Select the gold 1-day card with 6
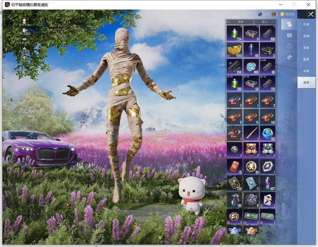The width and height of the screenshot is (318, 247). pos(235,117)
